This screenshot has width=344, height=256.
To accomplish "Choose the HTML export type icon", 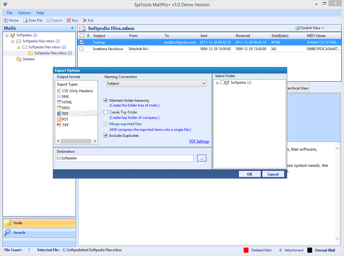I will [59, 102].
